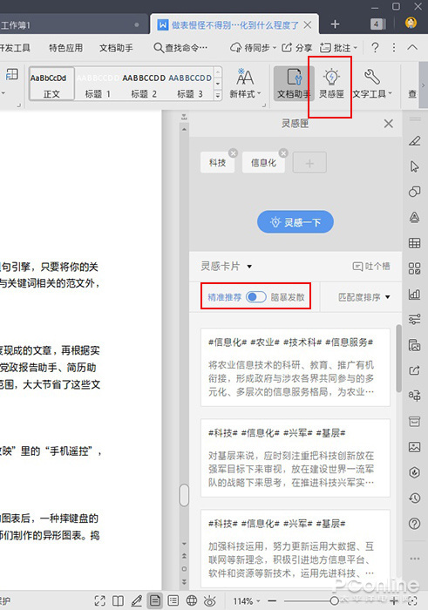The height and width of the screenshot is (610, 428).
Task: Apply the 标题 2 style
Action: (x=144, y=84)
